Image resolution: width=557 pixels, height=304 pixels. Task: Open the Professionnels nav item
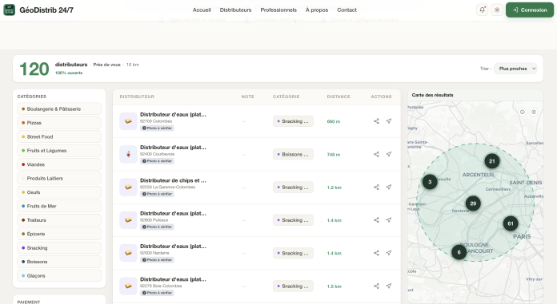pos(278,10)
